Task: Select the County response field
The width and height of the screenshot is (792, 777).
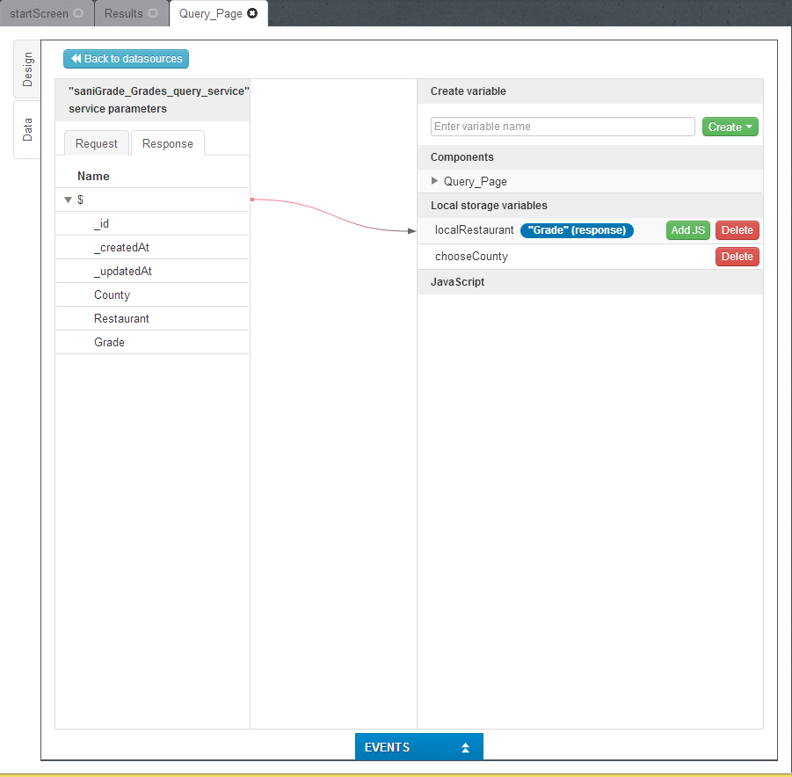Action: 112,295
